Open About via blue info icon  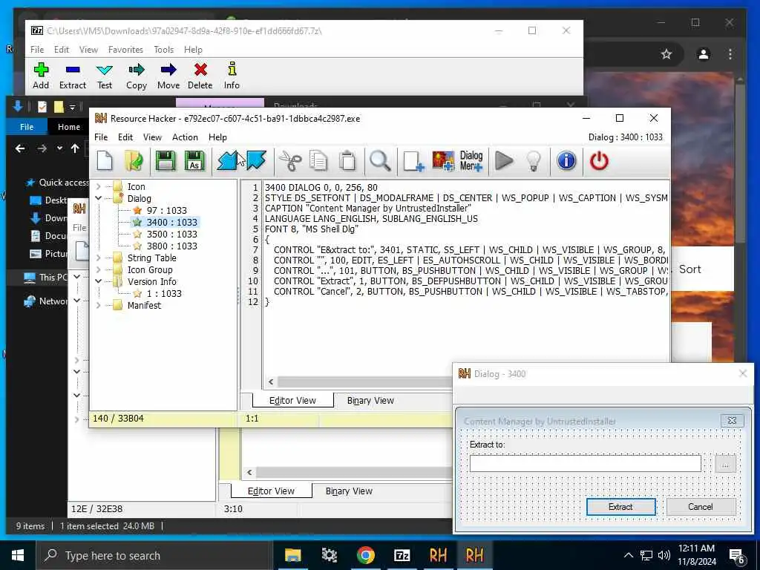click(566, 161)
